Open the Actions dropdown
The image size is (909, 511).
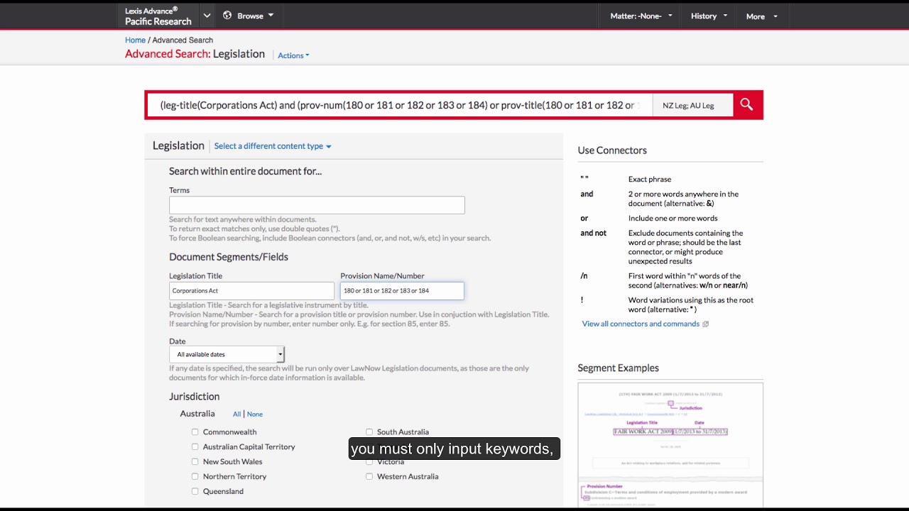coord(293,55)
